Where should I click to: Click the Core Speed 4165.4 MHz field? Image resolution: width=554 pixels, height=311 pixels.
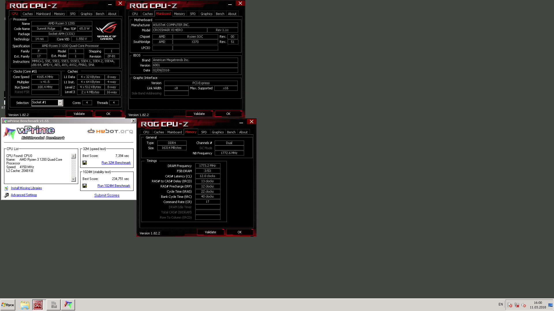pos(45,77)
